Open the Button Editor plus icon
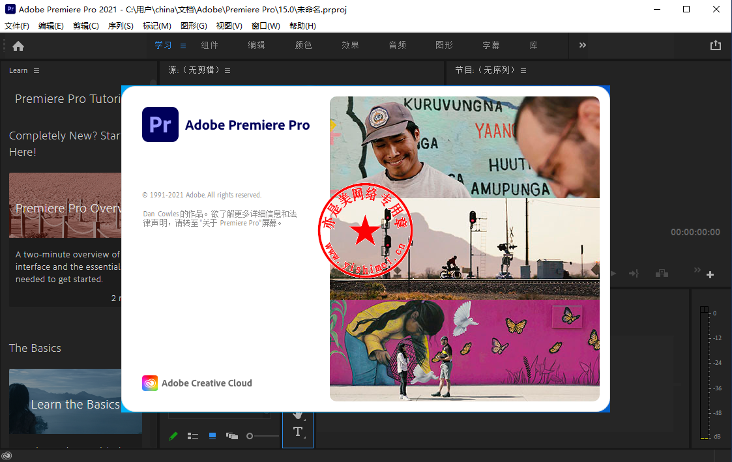732x462 pixels. pos(710,275)
